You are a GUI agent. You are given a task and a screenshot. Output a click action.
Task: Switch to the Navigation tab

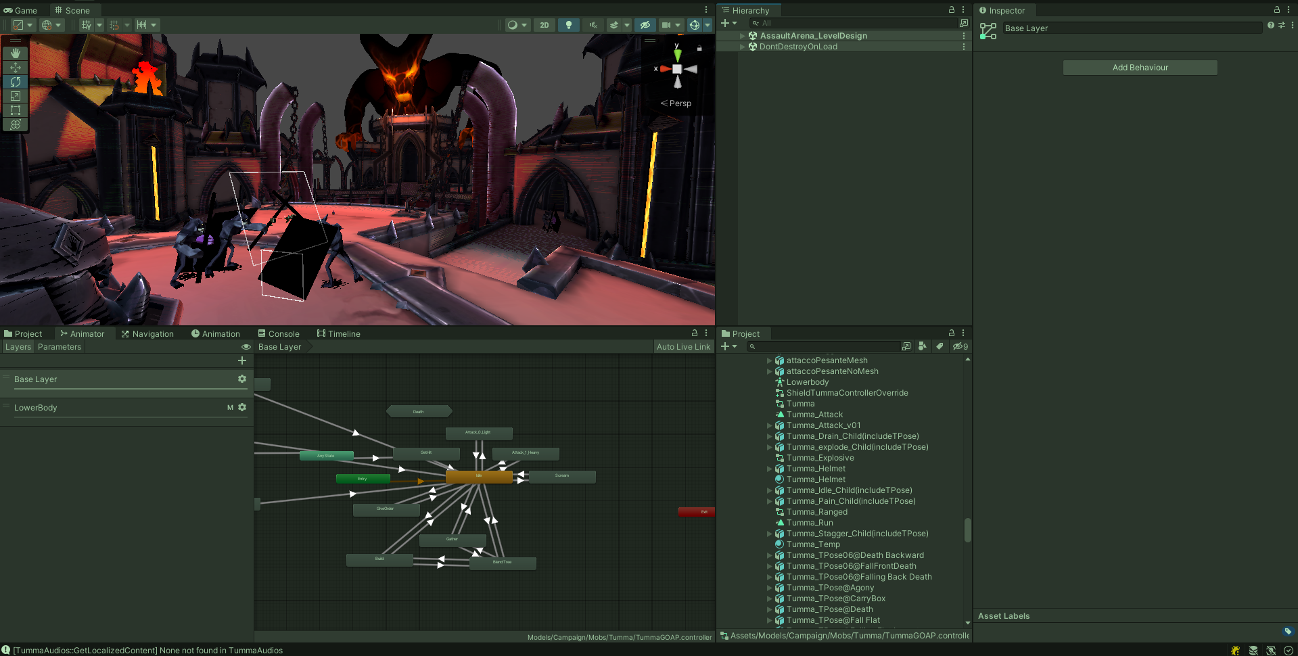(x=147, y=333)
